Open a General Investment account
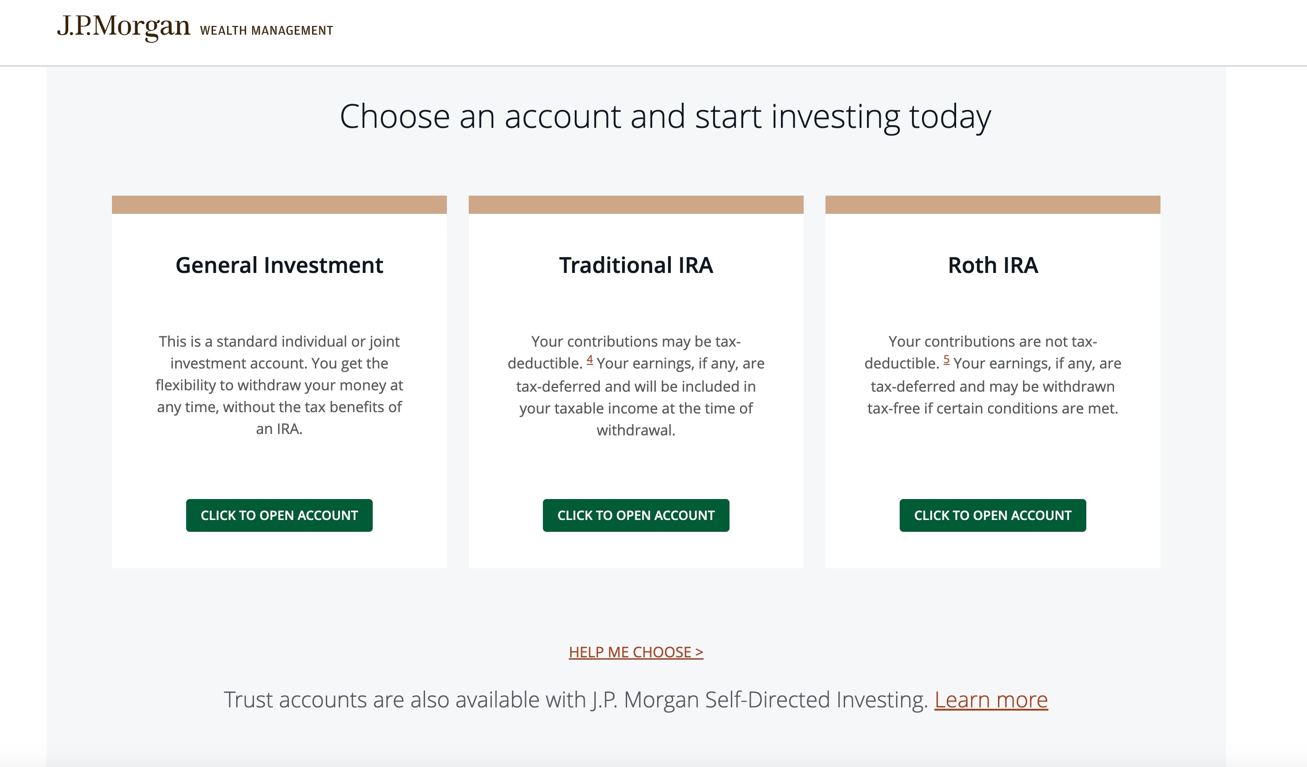The width and height of the screenshot is (1307, 767). (279, 515)
